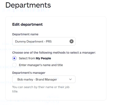Click the bold "My People" text
116x105 pixels.
(x=43, y=58)
